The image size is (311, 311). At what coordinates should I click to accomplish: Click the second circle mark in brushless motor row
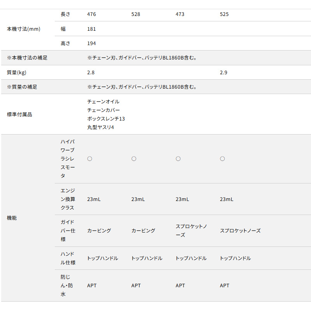134,159
